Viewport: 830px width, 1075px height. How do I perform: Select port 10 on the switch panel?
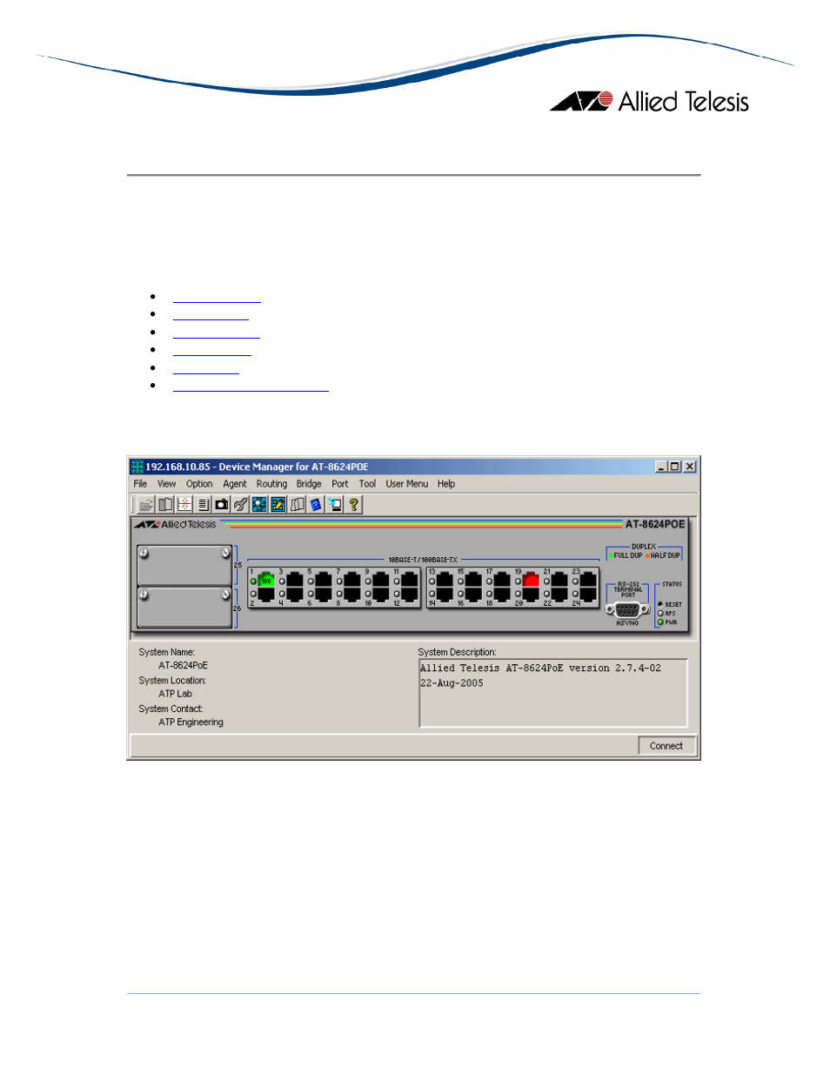[381, 595]
